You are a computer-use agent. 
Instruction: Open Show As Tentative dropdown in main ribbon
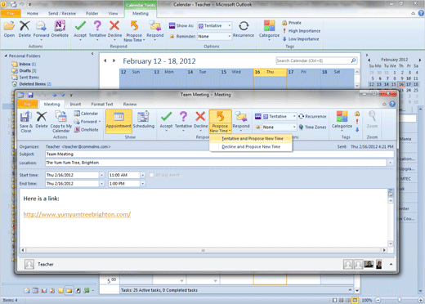coord(215,25)
